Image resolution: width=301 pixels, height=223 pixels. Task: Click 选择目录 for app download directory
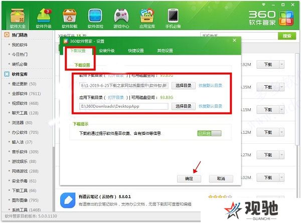coord(183,106)
